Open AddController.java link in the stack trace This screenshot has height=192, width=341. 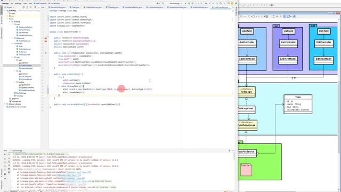(78, 181)
